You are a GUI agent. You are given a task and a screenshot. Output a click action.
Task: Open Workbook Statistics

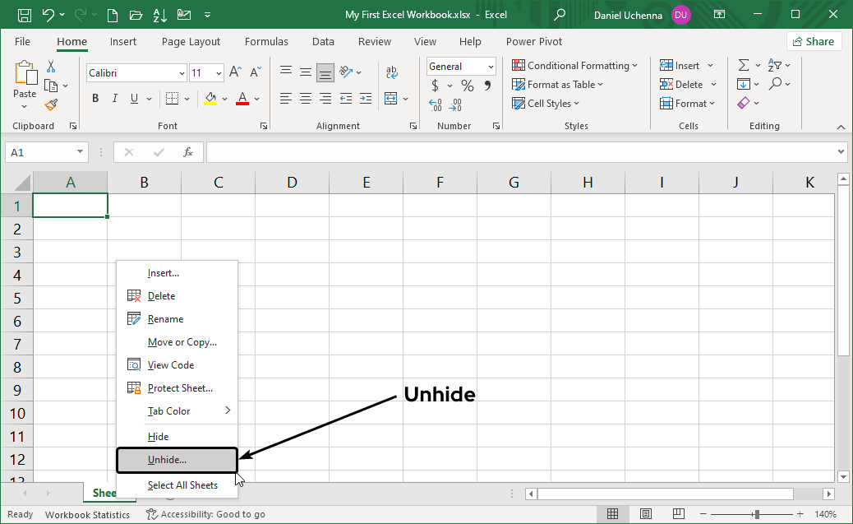pyautogui.click(x=87, y=514)
